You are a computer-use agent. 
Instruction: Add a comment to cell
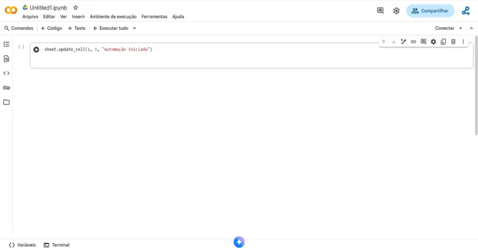[423, 42]
